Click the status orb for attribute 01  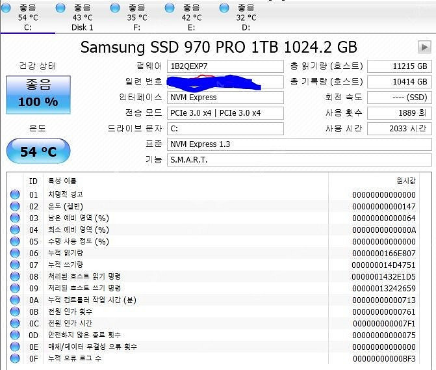[15, 194]
